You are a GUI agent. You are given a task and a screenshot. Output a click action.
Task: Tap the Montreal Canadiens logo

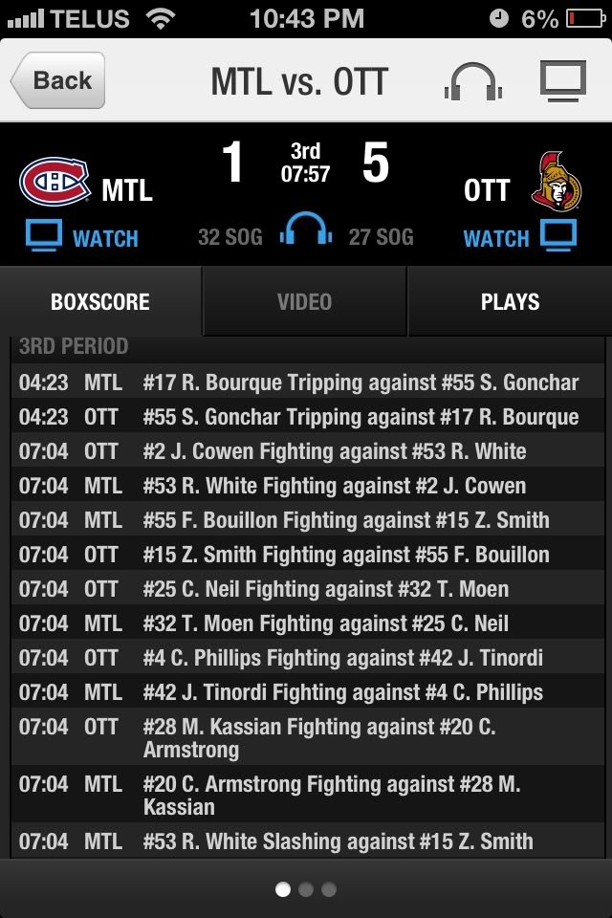point(55,181)
